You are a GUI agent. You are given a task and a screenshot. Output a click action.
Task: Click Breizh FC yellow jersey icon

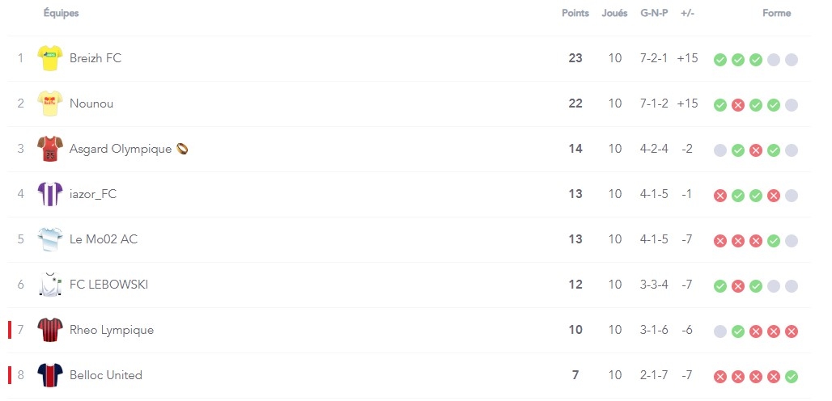point(50,58)
